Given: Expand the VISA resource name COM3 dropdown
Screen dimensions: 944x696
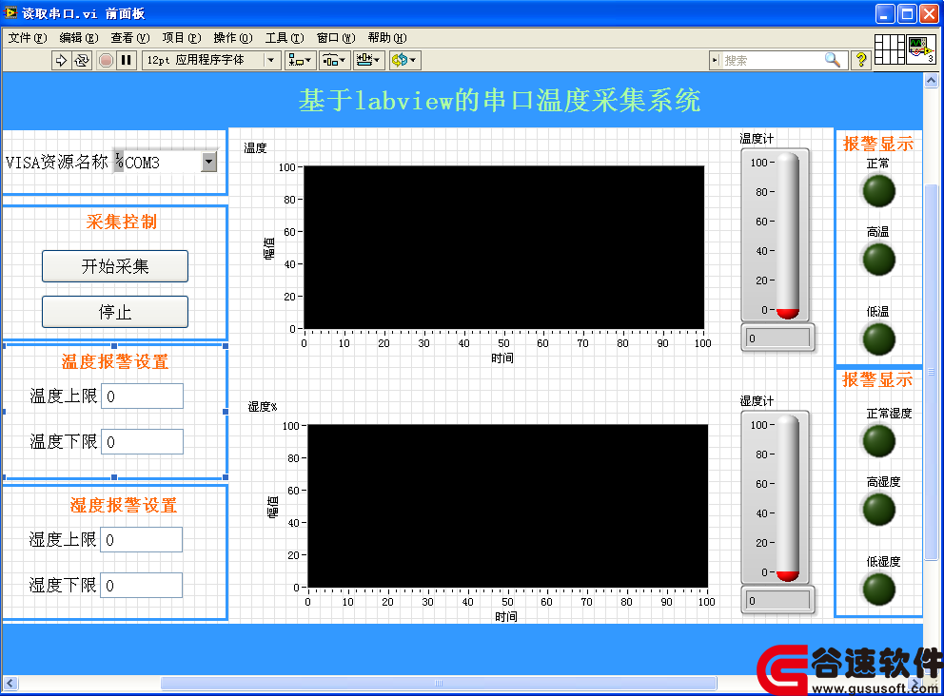Looking at the screenshot, I should click(x=209, y=162).
